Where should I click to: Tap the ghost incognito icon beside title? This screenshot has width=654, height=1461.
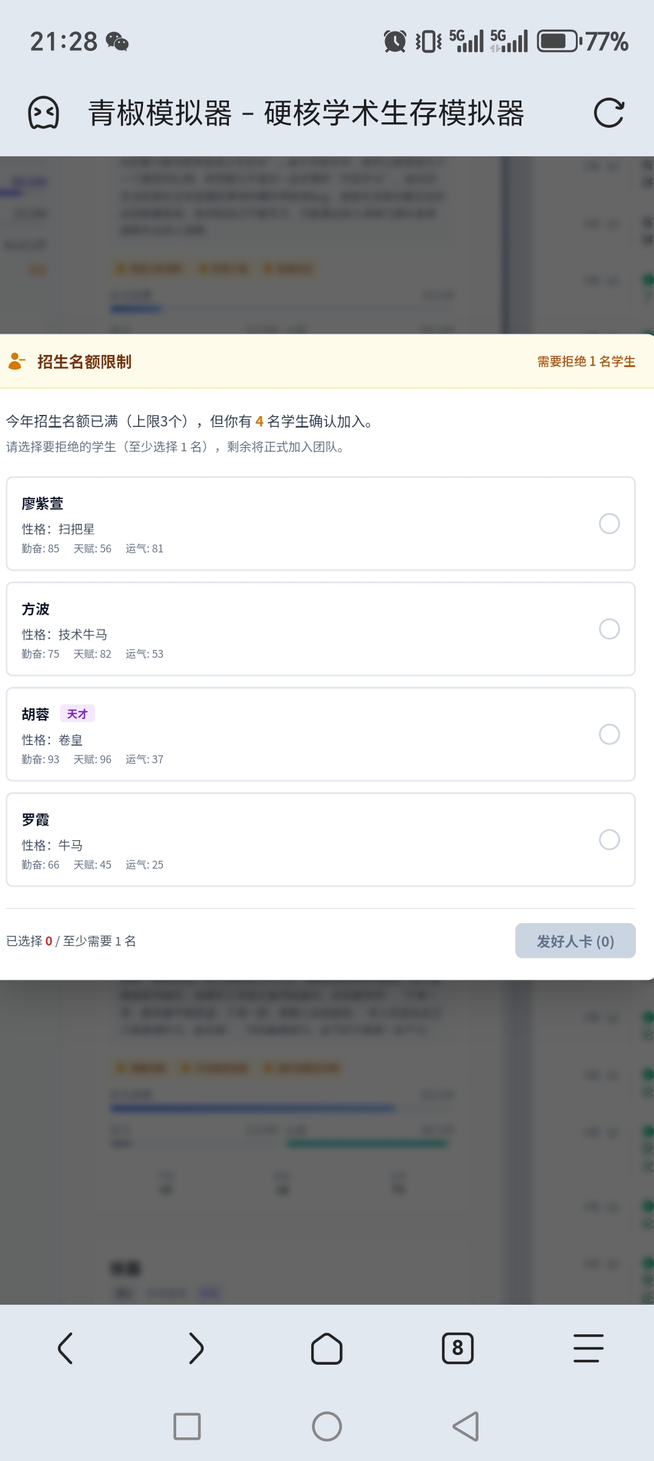coord(44,113)
